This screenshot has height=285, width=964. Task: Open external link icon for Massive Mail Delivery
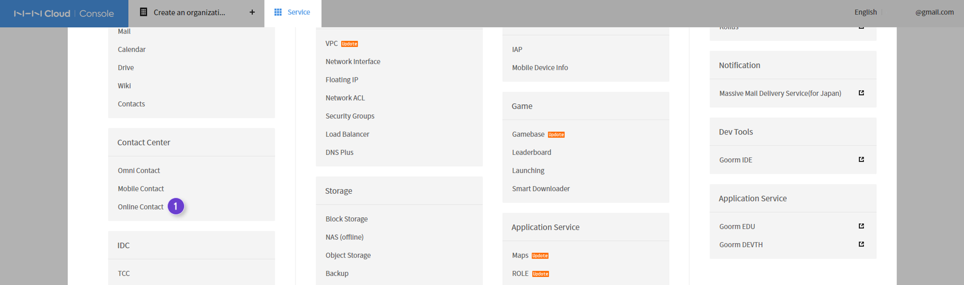[x=861, y=93]
